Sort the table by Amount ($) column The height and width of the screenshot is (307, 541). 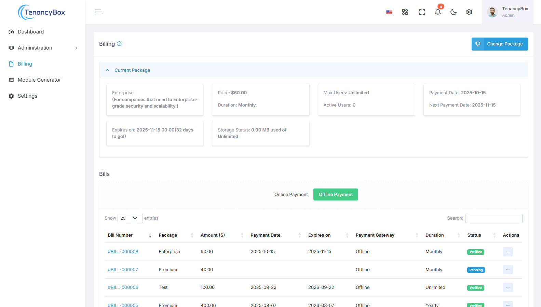pyautogui.click(x=213, y=235)
